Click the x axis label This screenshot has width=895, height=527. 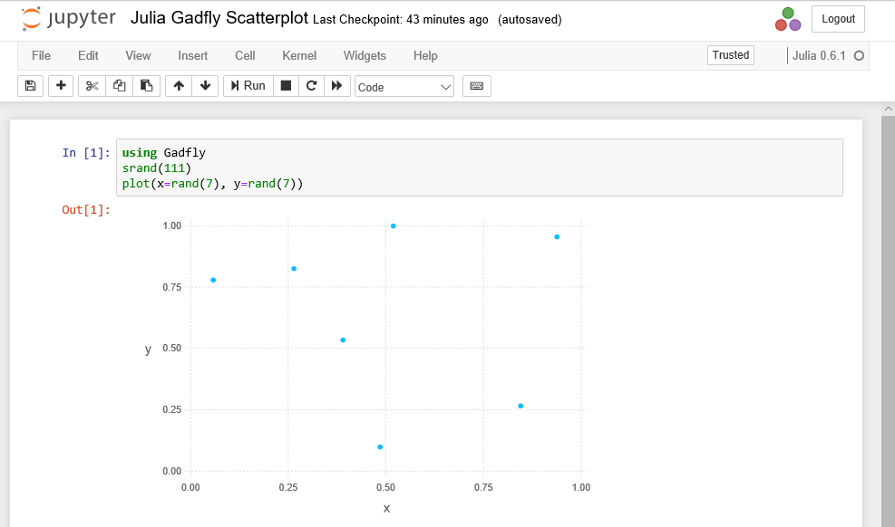tap(386, 509)
